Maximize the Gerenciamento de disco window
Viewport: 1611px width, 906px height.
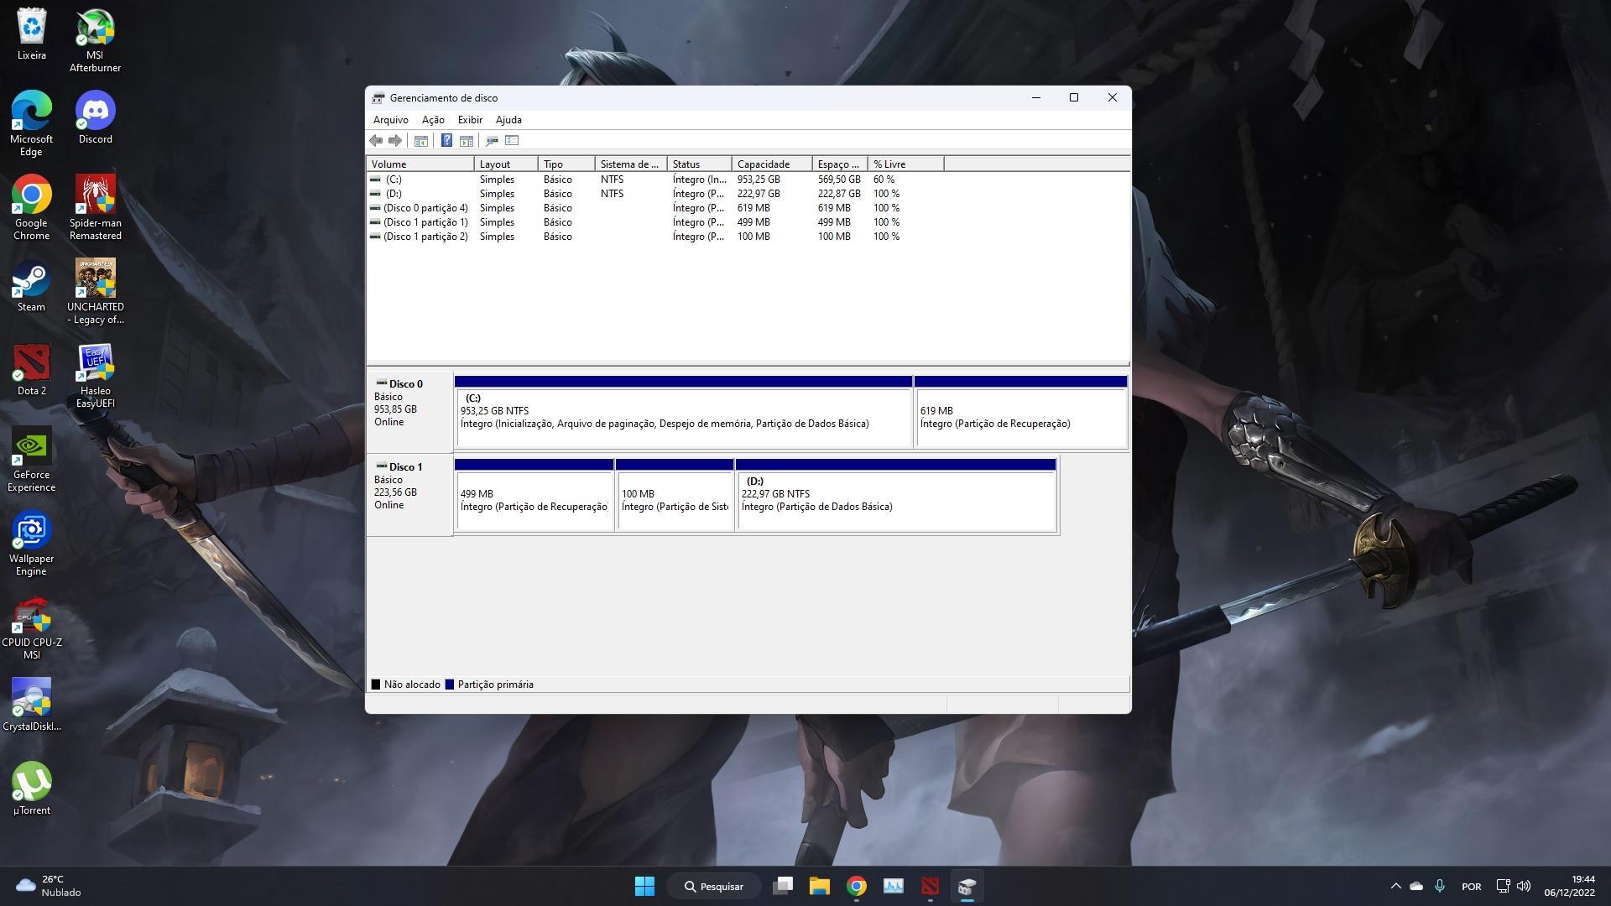click(1073, 98)
